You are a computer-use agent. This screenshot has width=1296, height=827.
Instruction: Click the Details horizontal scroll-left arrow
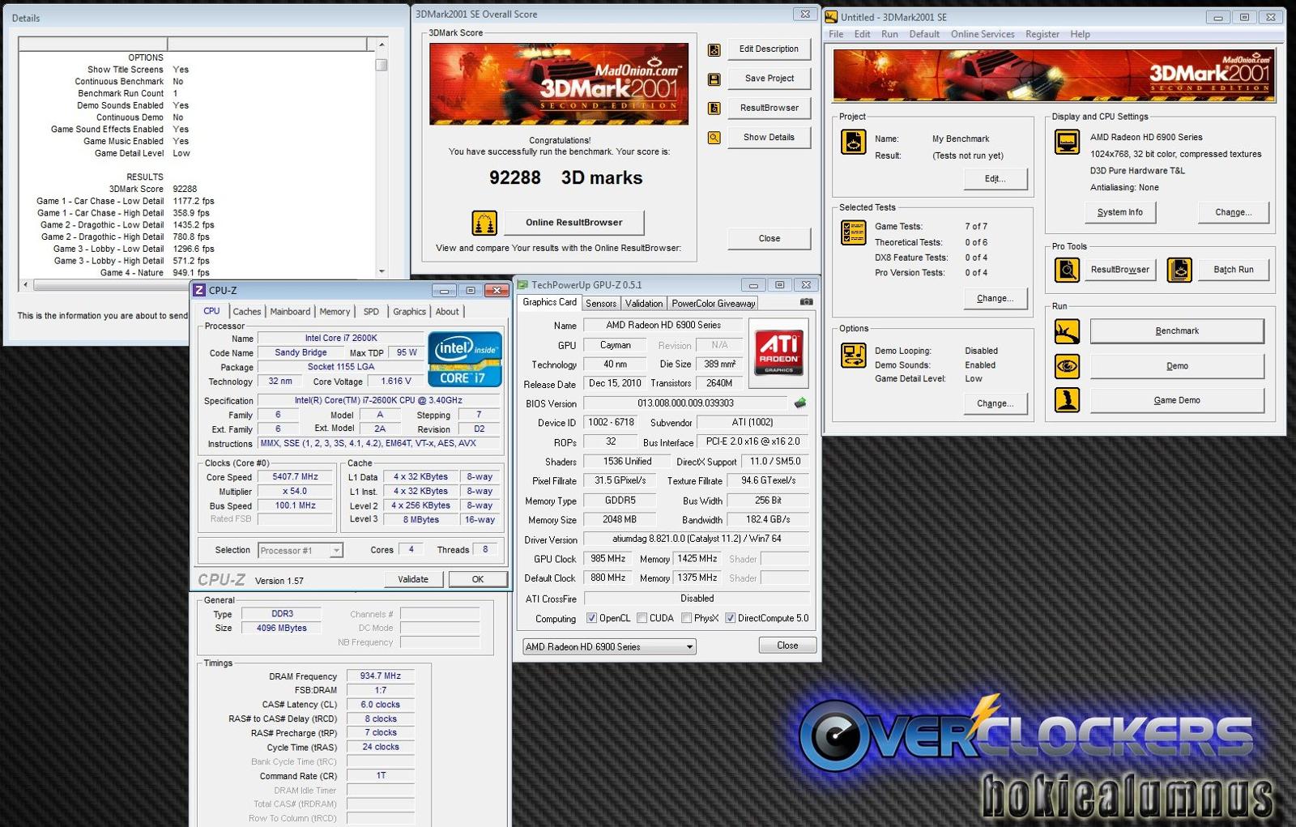[25, 285]
